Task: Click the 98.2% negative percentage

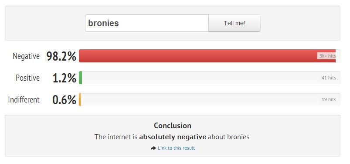Action: coord(61,56)
